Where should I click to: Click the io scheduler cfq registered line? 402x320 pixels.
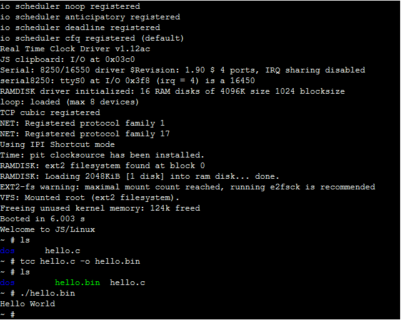click(x=92, y=38)
